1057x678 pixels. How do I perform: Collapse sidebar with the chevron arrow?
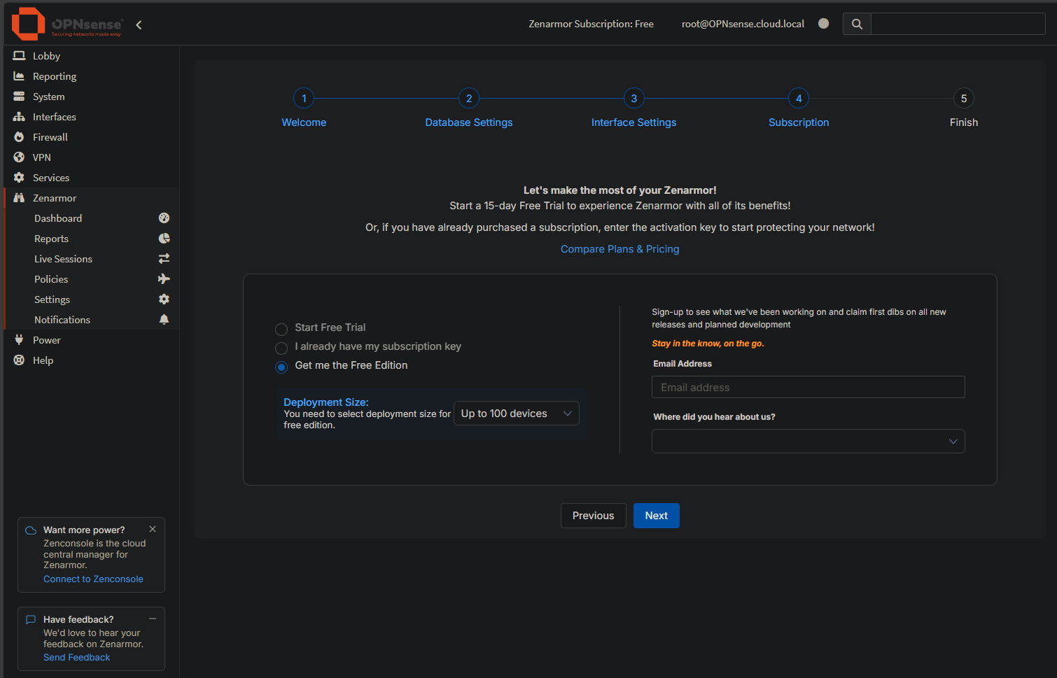click(x=139, y=25)
